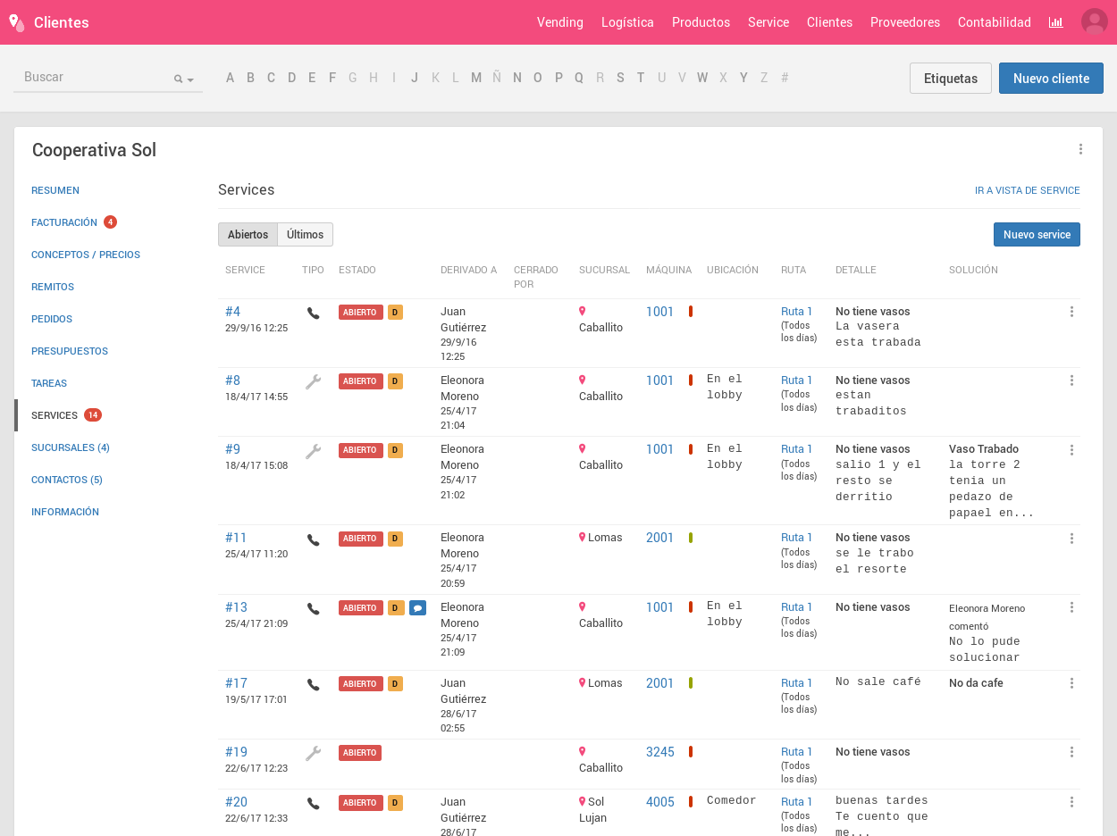Click the phone type icon for service #4

[313, 313]
